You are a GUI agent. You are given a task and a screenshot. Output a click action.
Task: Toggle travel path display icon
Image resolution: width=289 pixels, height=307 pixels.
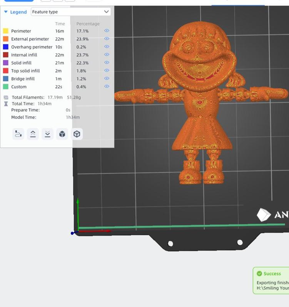[18, 134]
